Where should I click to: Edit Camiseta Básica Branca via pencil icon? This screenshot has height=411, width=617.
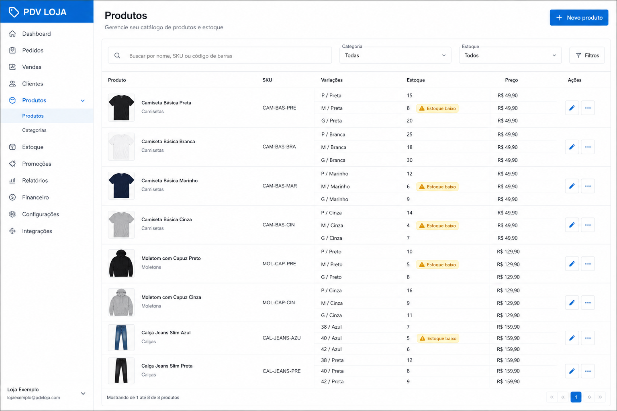pyautogui.click(x=572, y=147)
